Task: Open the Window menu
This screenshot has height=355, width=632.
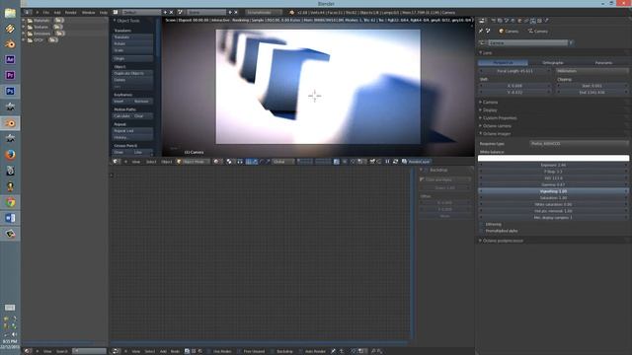Action: tap(88, 13)
